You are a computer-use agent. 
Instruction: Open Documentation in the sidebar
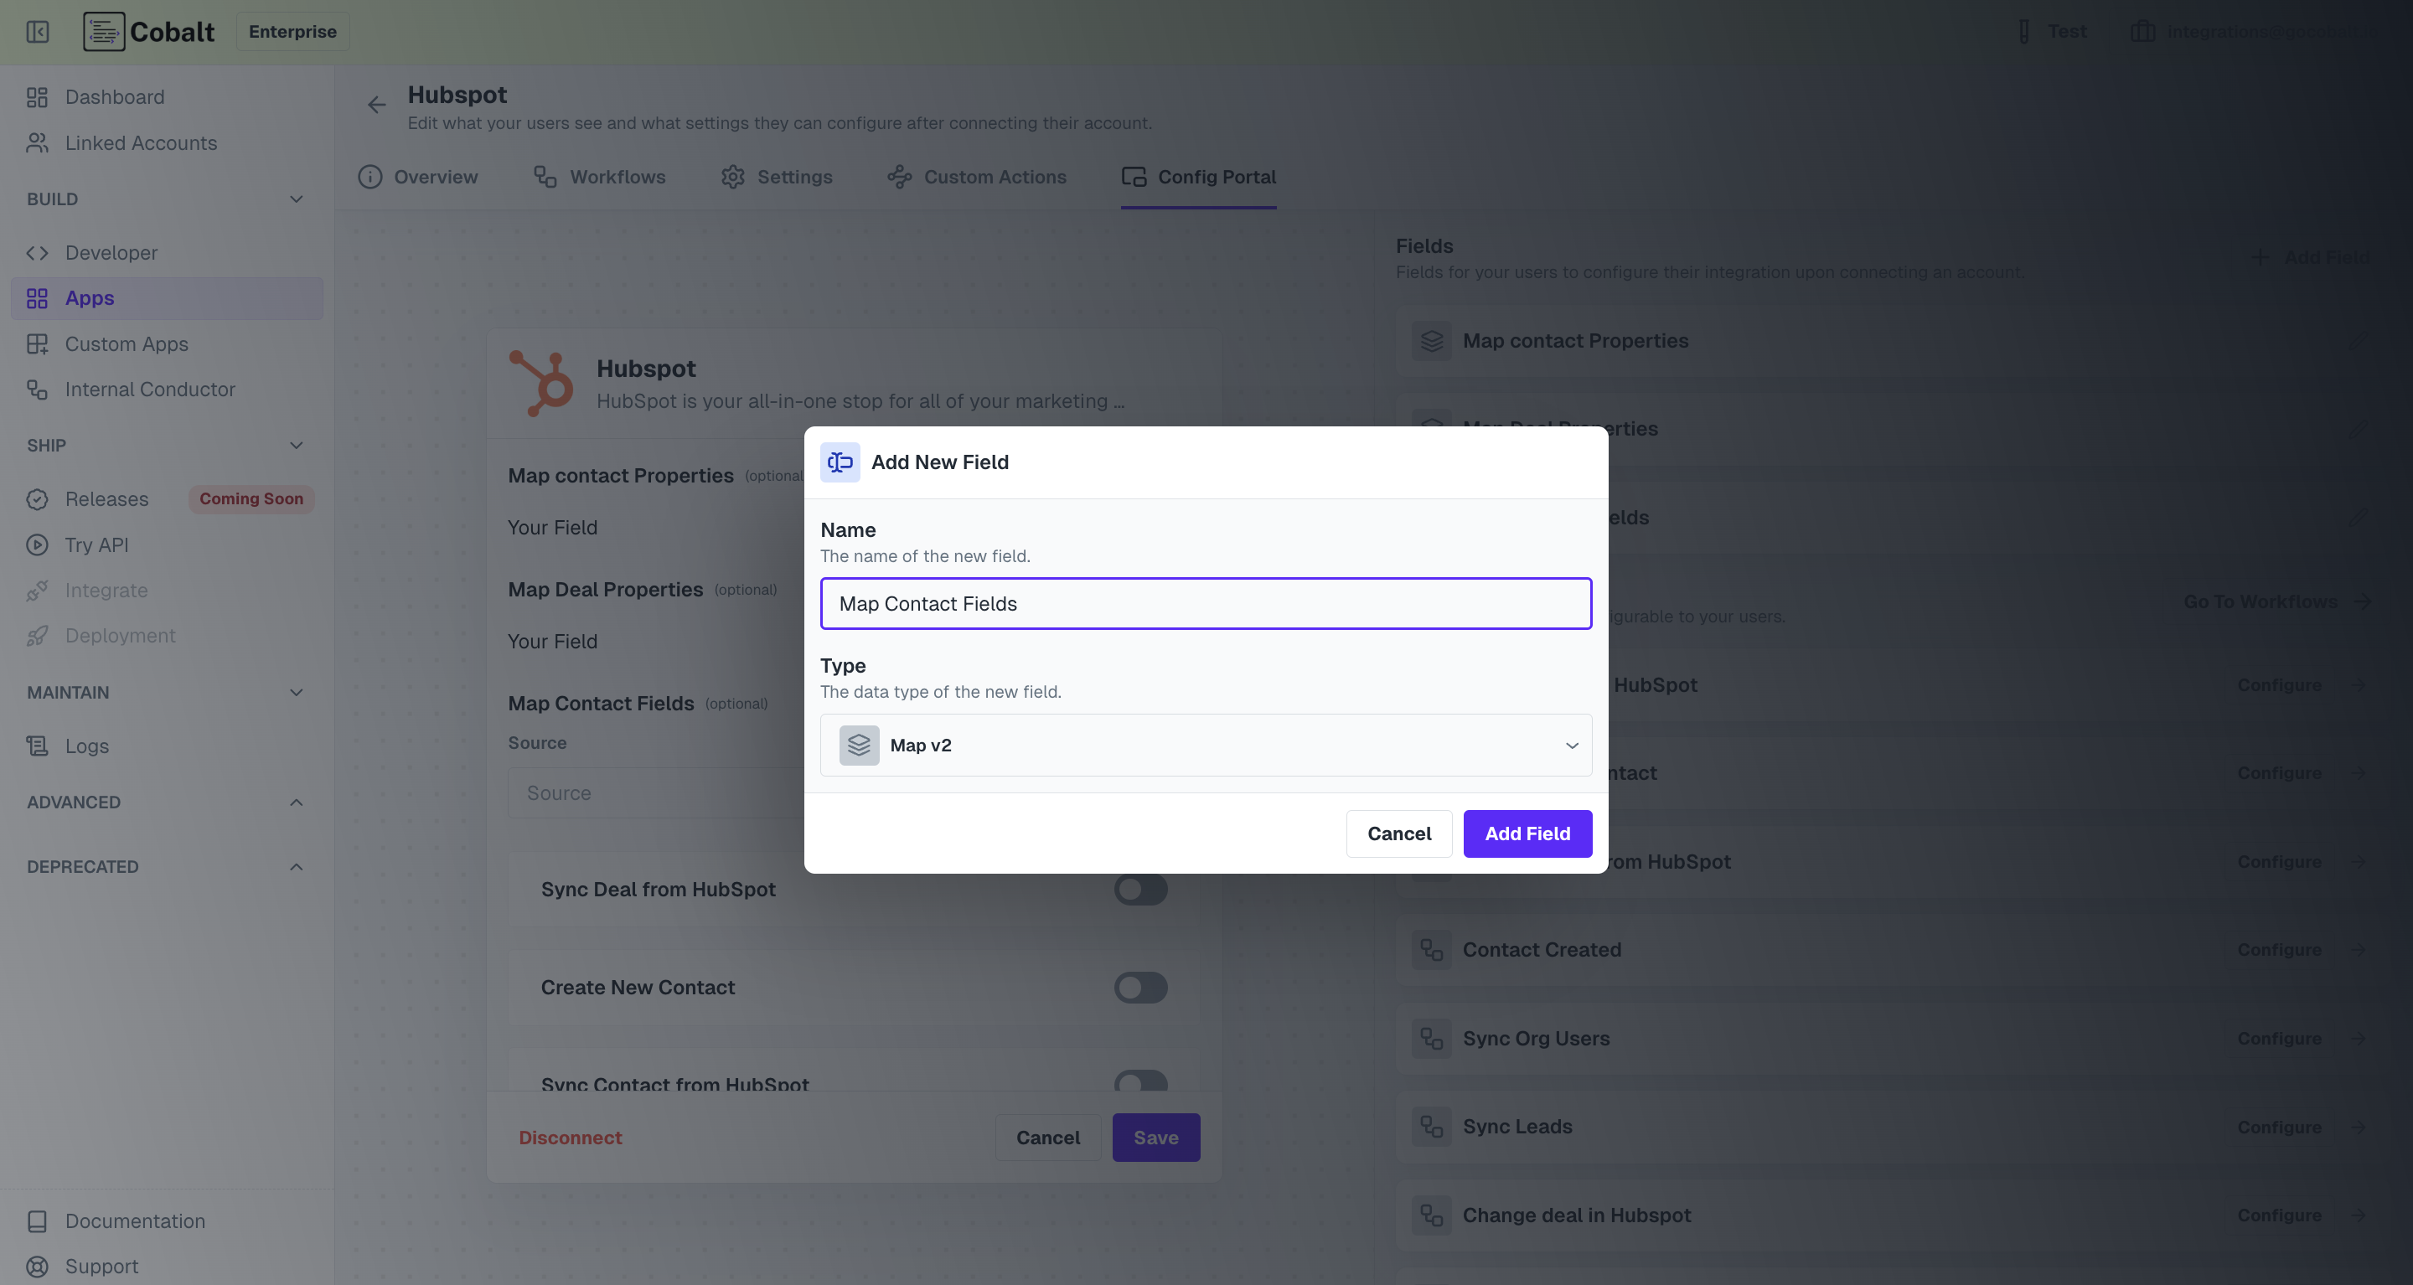click(x=135, y=1221)
